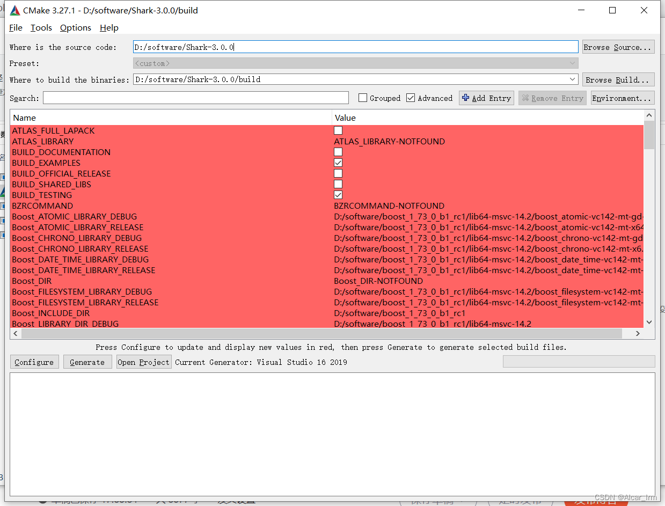Toggle the BUILD_OFFICIAL_RELEASE checkbox
665x506 pixels.
(338, 173)
